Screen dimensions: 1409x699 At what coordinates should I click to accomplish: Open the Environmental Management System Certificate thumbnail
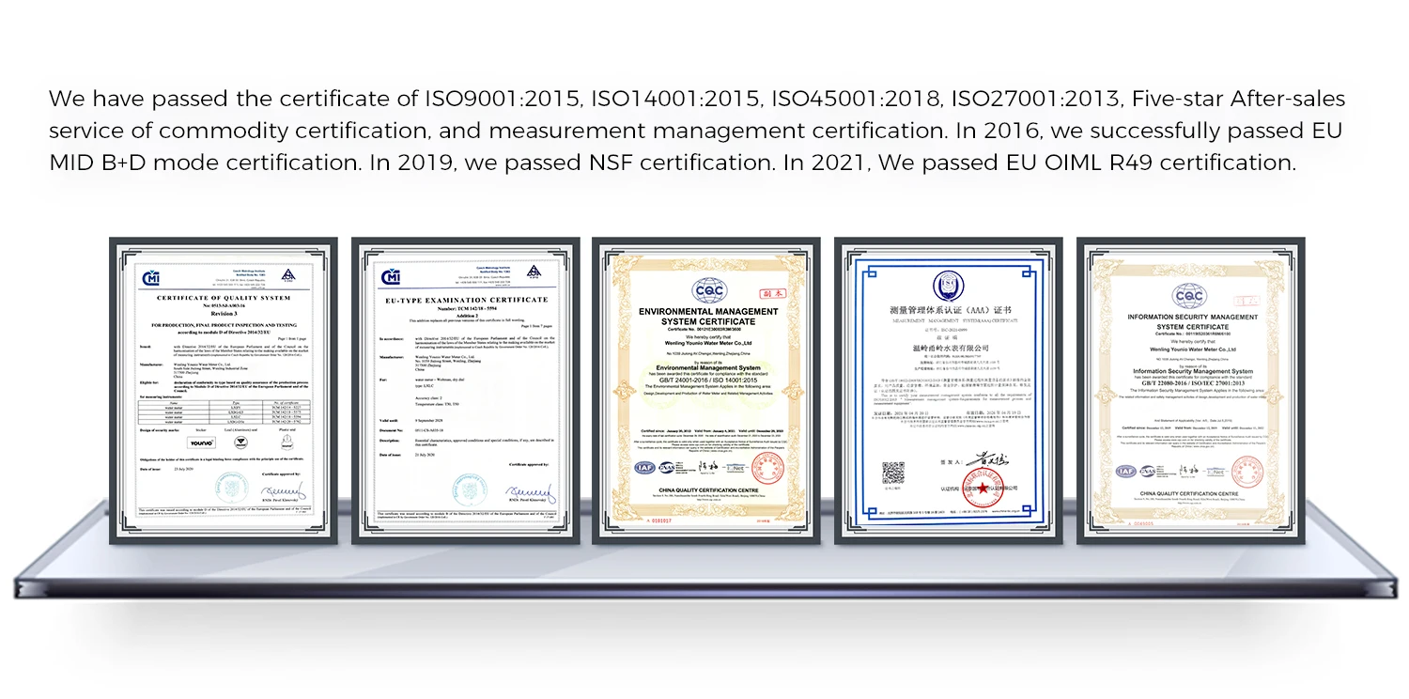[707, 390]
